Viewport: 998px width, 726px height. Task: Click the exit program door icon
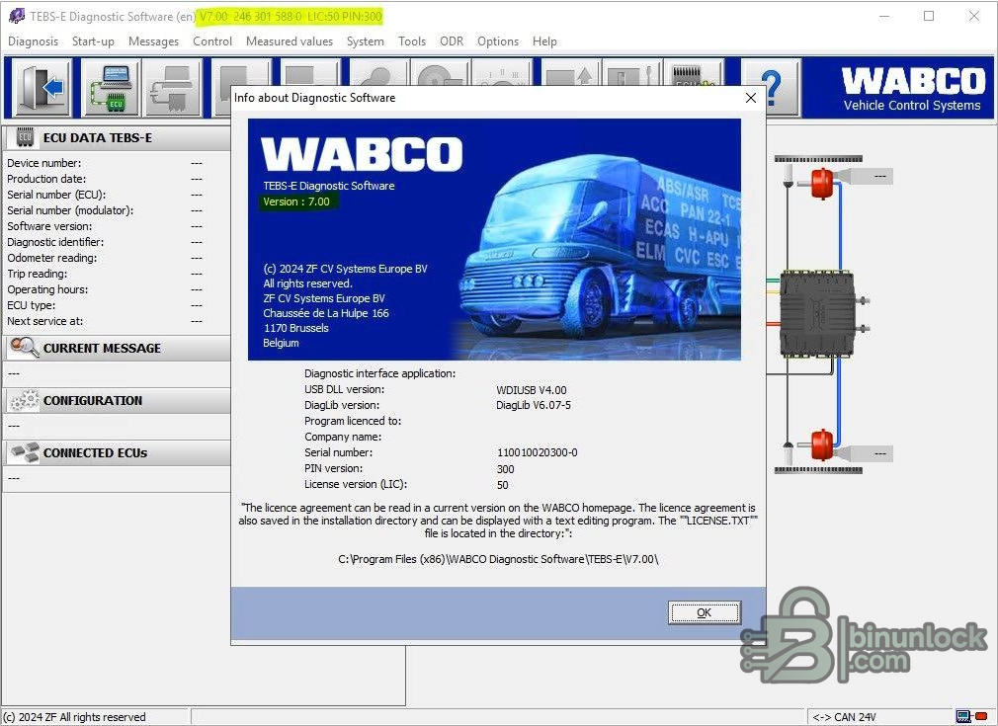click(42, 88)
